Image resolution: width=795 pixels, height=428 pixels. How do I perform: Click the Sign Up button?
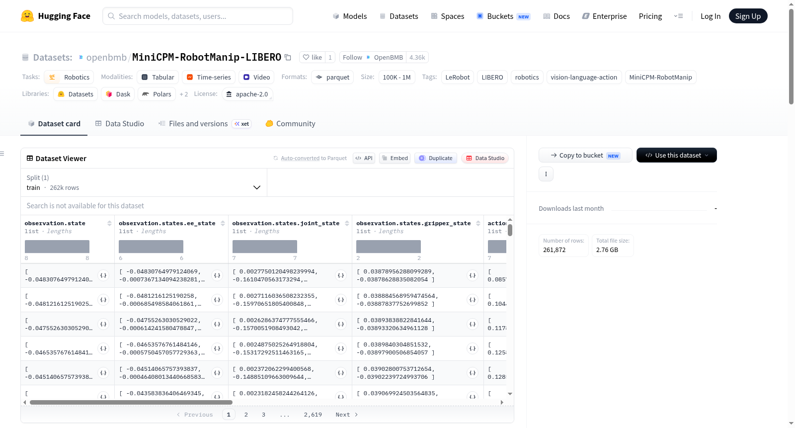pos(748,16)
